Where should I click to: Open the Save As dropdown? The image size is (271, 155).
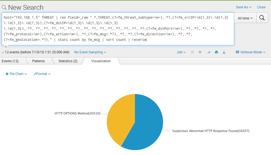click(243, 7)
